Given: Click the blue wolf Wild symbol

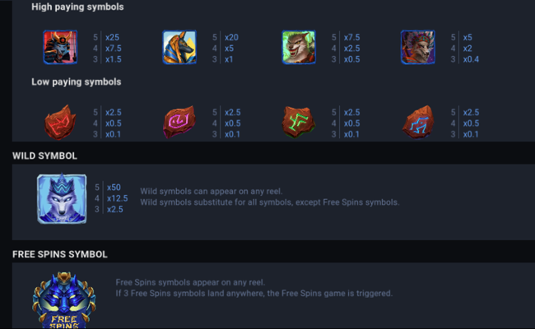Looking at the screenshot, I should pyautogui.click(x=61, y=198).
